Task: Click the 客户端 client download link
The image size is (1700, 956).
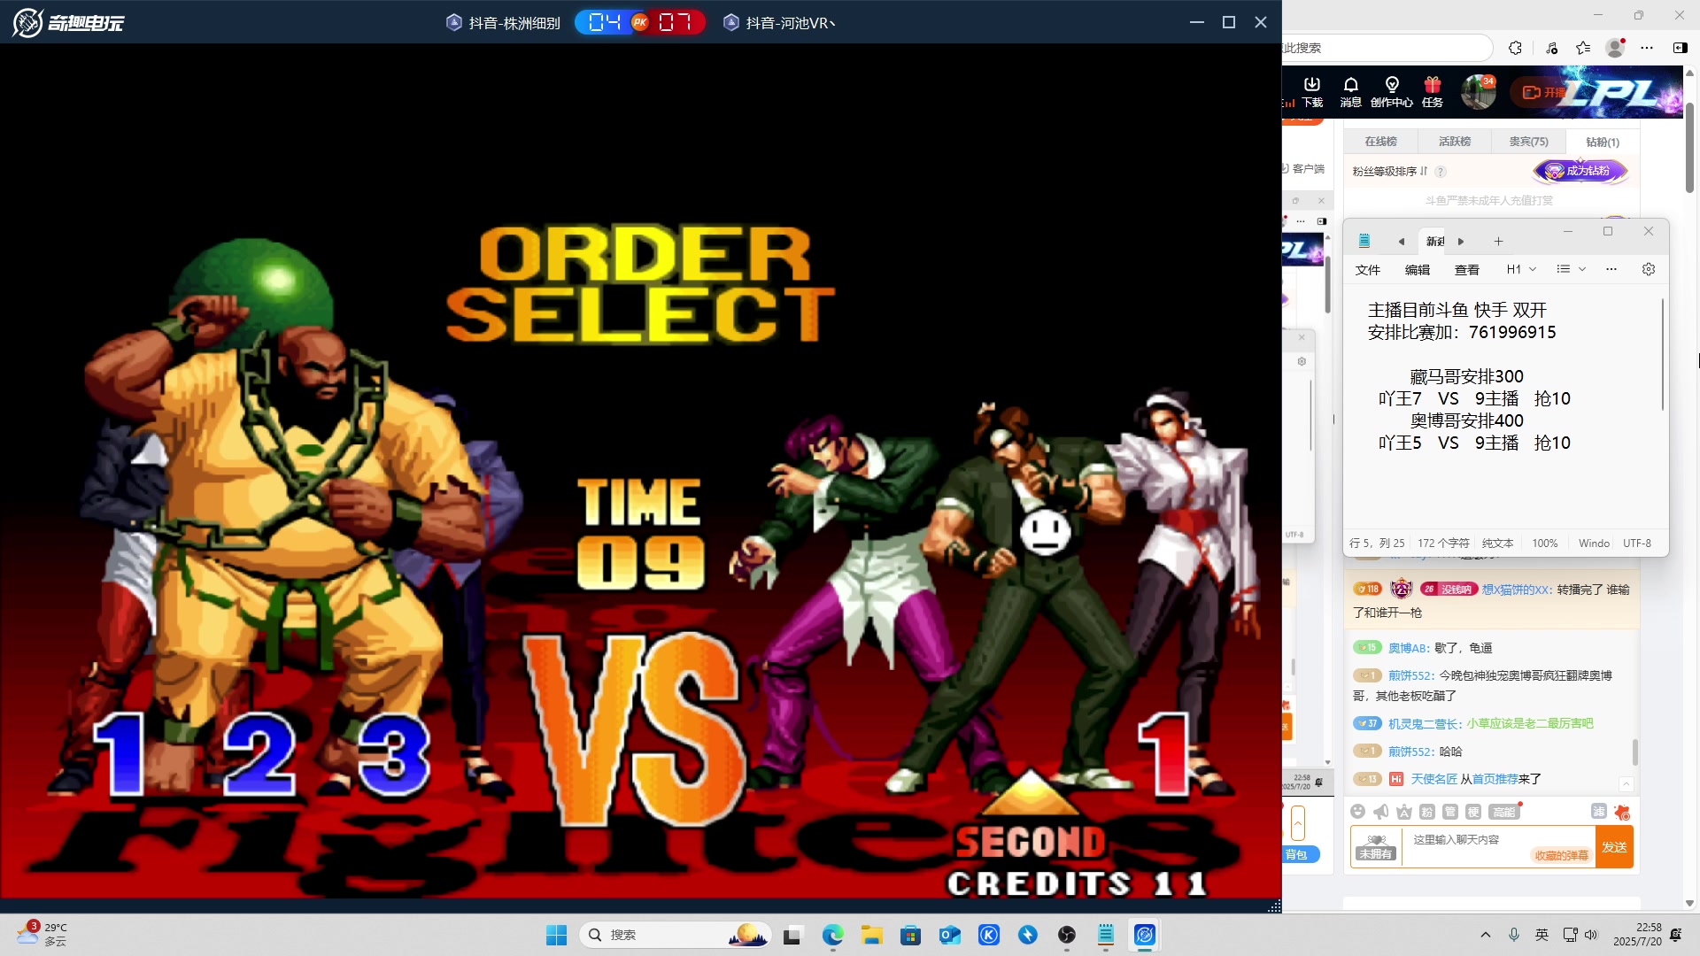Action: coord(1303,168)
